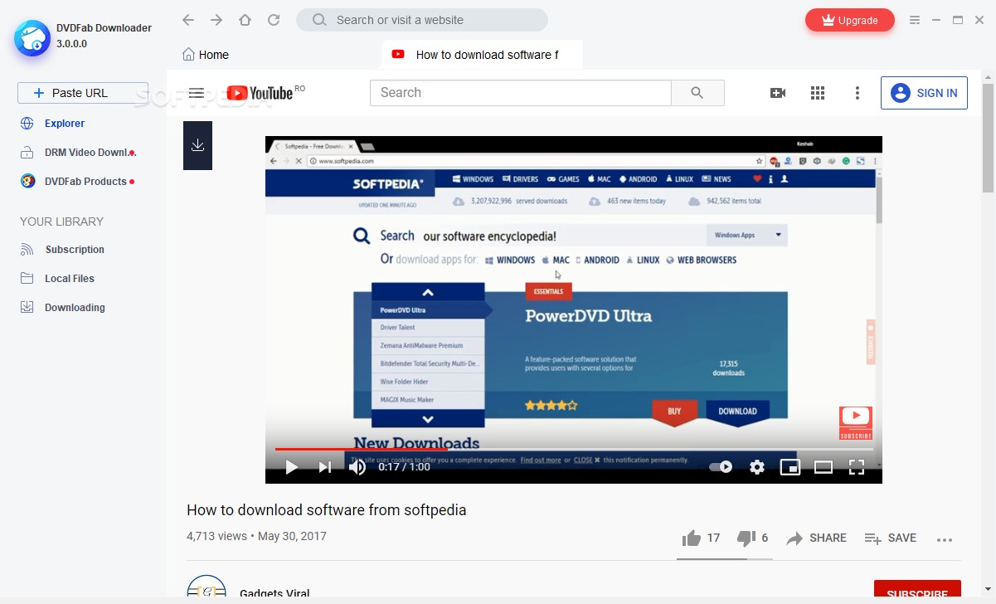
Task: Click the Paste URL button
Action: click(83, 93)
